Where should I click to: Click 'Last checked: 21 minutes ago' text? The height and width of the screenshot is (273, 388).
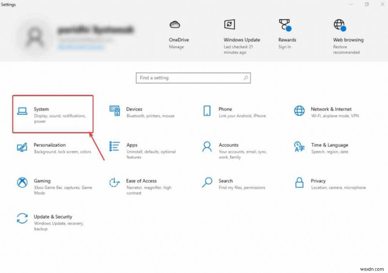[238, 49]
